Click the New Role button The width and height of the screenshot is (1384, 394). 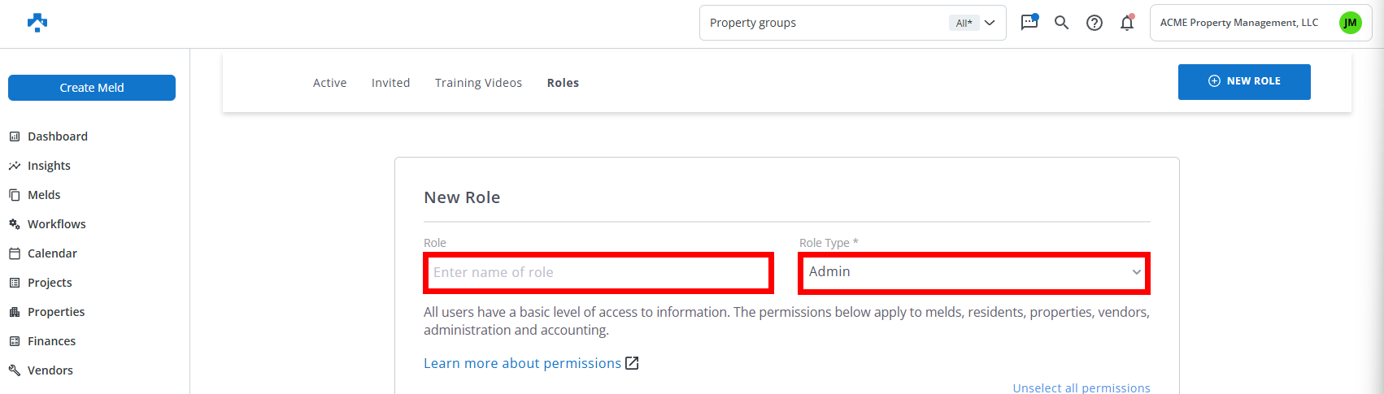[1243, 81]
